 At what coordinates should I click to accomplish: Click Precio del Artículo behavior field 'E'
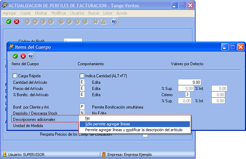click(82, 88)
